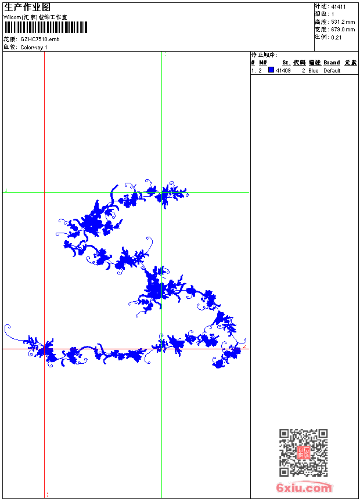Click the barcode under the title

point(46,27)
